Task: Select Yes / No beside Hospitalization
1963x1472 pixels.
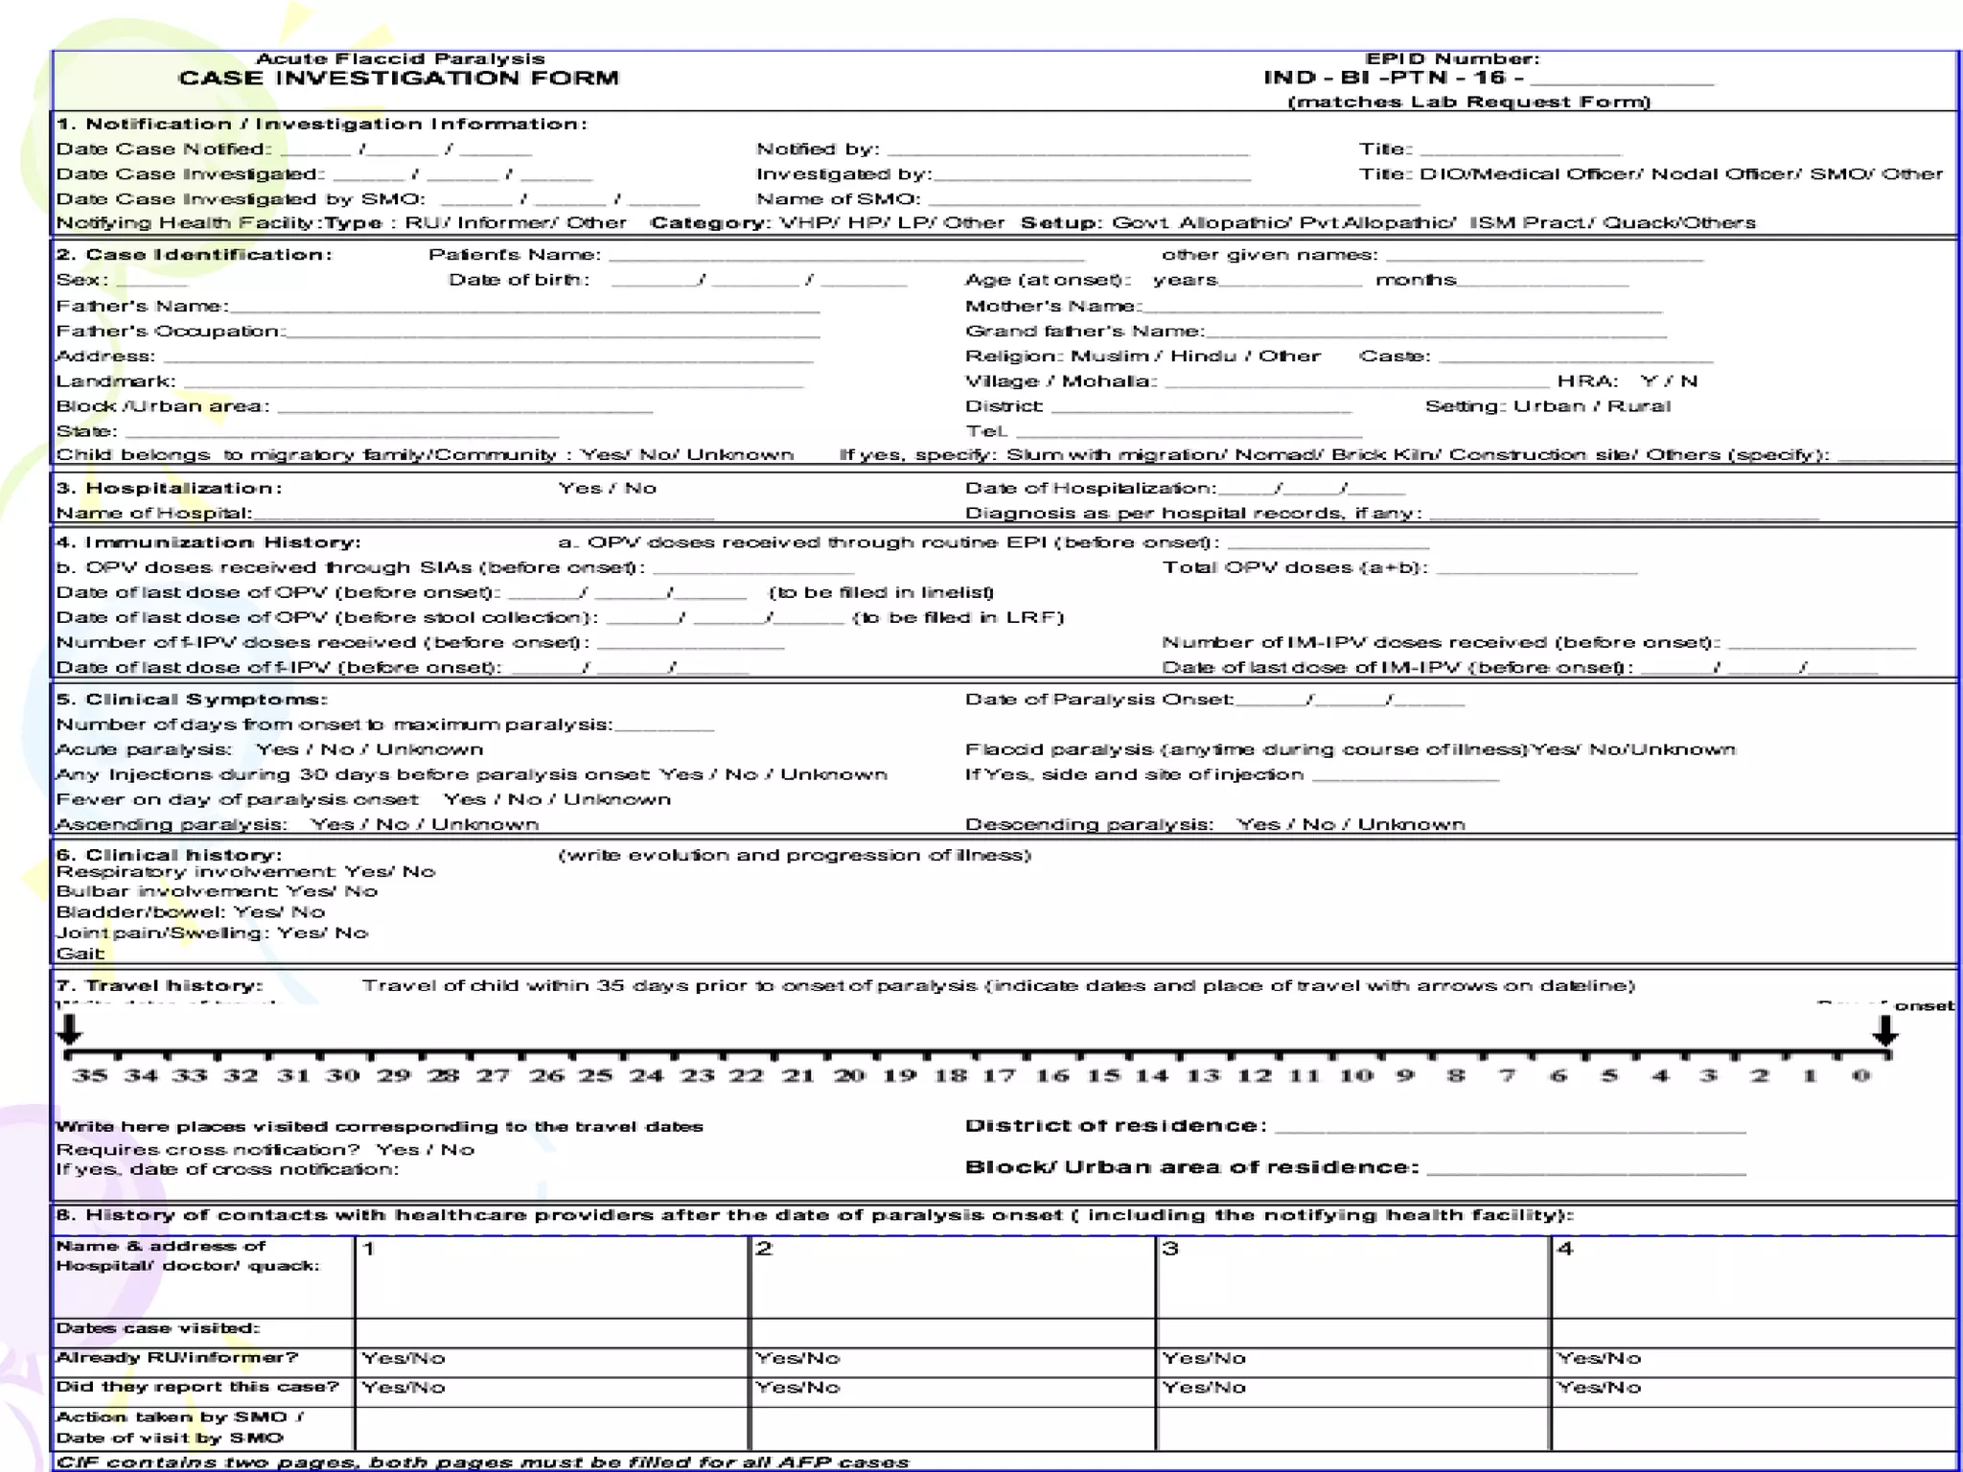Action: 608,488
